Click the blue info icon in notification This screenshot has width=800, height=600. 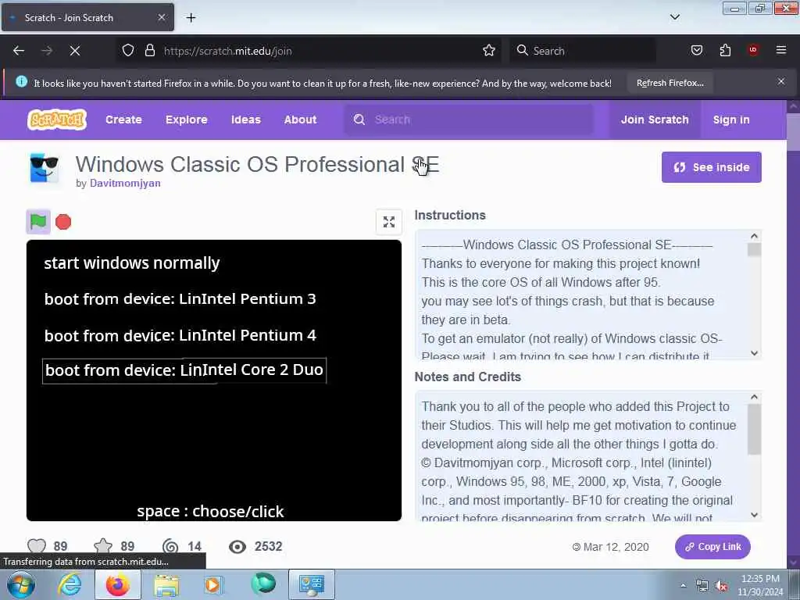pos(21,81)
